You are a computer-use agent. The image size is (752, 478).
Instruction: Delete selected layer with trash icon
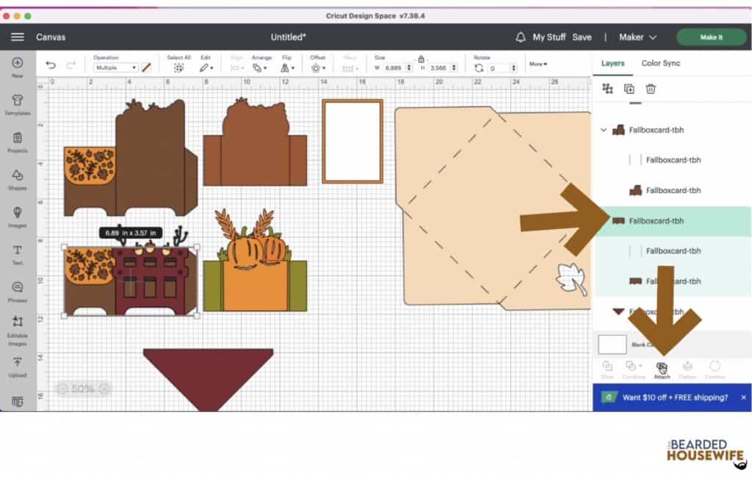tap(650, 89)
